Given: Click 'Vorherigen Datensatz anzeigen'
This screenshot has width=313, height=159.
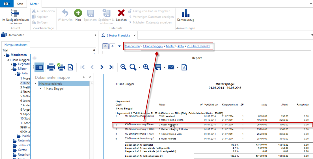Looking at the screenshot, I should tap(151, 17).
